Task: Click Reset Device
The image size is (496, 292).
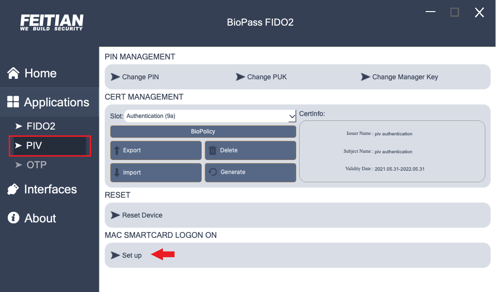Action: (143, 215)
